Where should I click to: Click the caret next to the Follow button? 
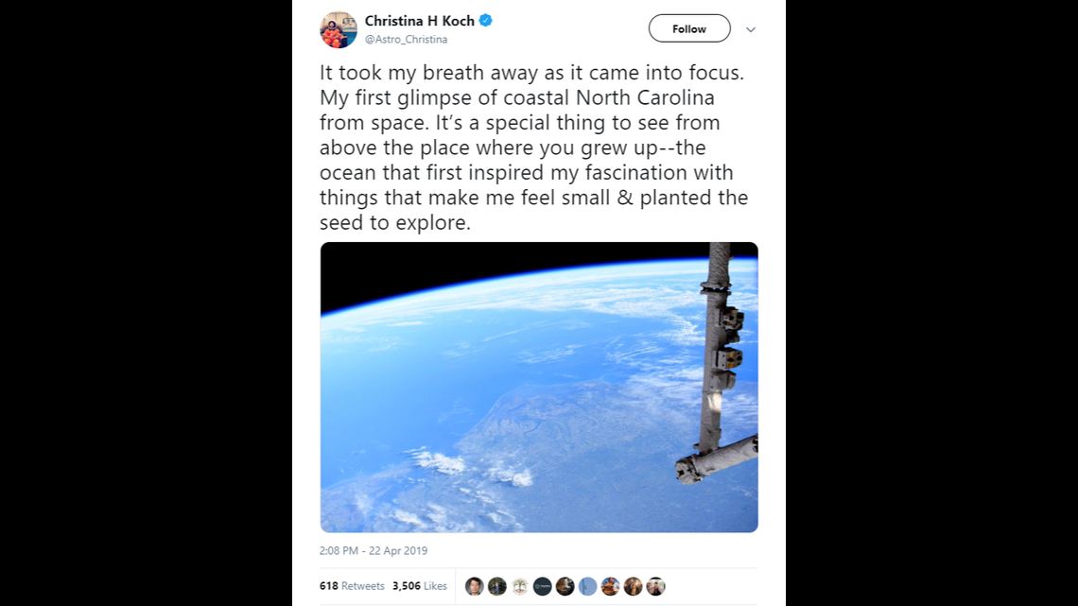click(x=751, y=29)
